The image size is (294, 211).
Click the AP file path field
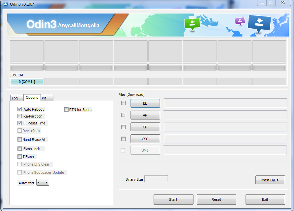[x=225, y=115]
